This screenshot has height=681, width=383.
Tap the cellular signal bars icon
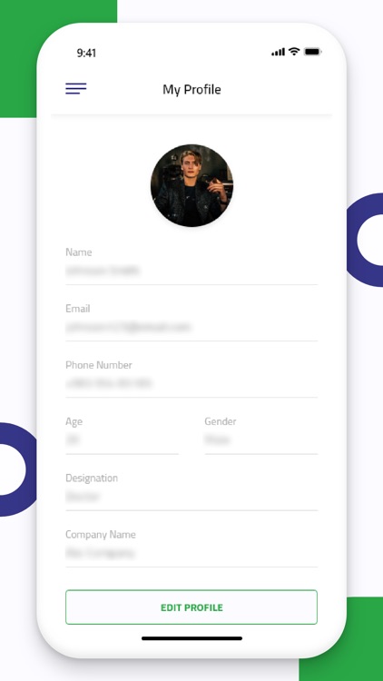(x=279, y=52)
